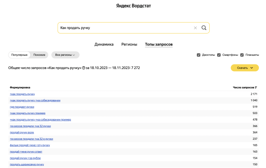Select the Популярные toggle option
Image resolution: width=266 pixels, height=168 pixels.
pyautogui.click(x=20, y=55)
